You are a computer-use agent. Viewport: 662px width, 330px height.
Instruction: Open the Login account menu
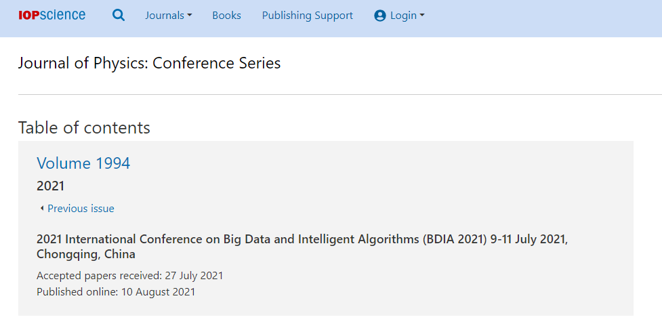point(399,16)
